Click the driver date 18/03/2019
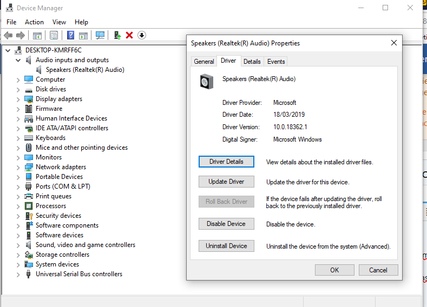 [x=289, y=115]
